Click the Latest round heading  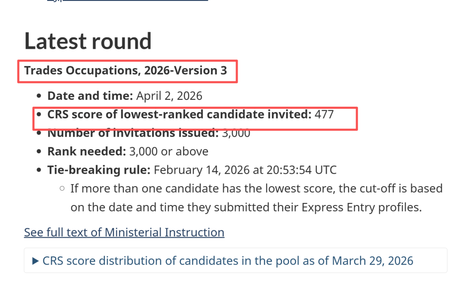click(x=88, y=41)
